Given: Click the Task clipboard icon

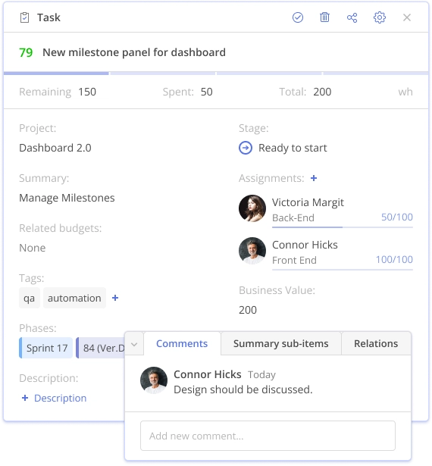Looking at the screenshot, I should [24, 17].
